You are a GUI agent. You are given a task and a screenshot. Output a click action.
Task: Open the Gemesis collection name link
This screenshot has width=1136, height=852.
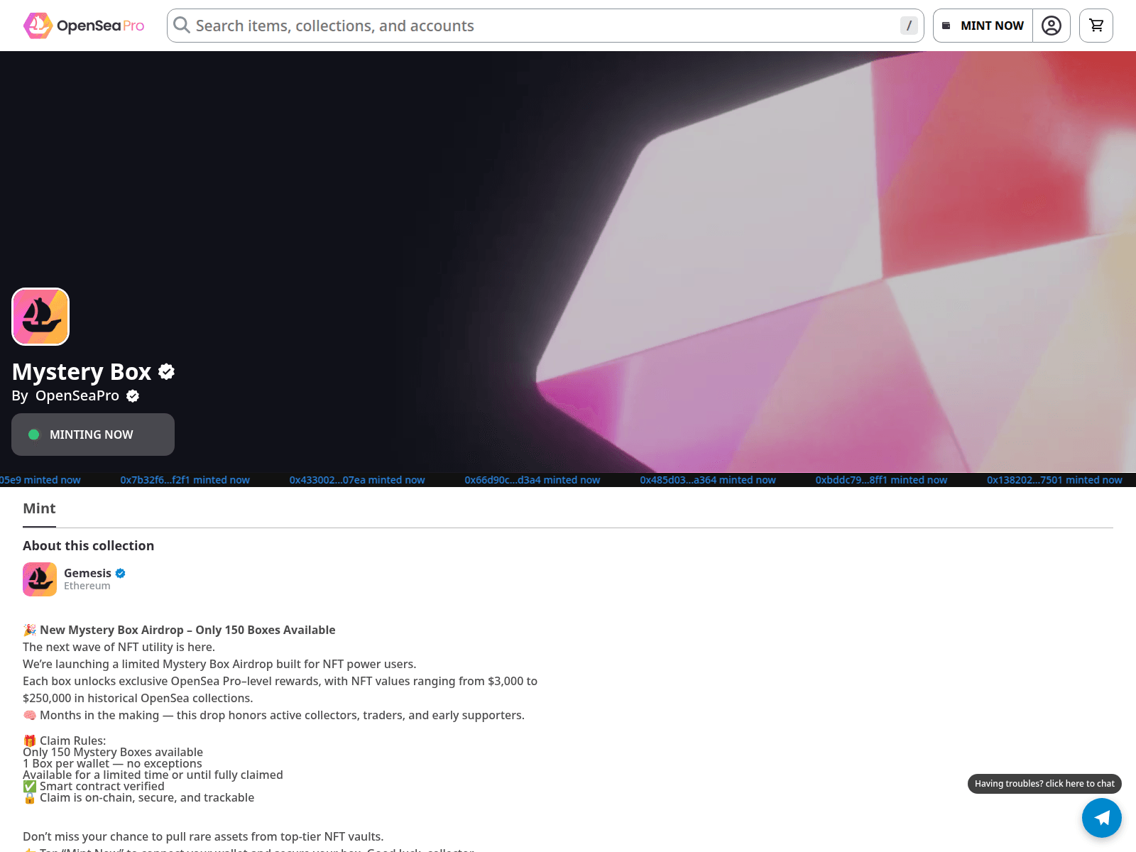point(87,573)
